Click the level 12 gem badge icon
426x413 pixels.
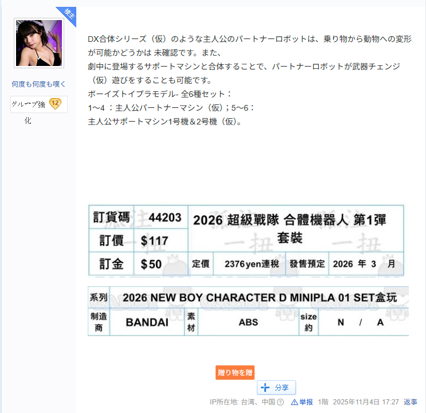click(55, 104)
